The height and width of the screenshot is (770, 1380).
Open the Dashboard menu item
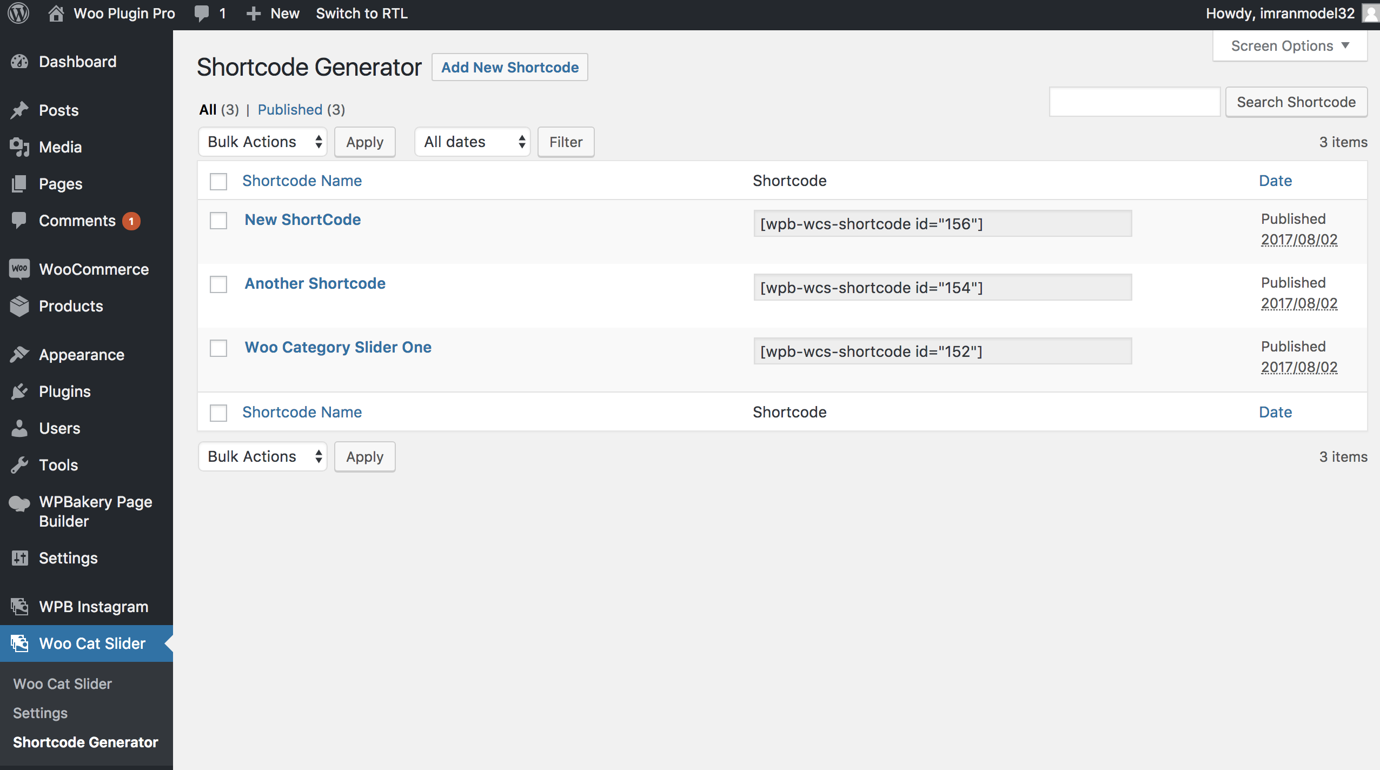click(x=78, y=62)
